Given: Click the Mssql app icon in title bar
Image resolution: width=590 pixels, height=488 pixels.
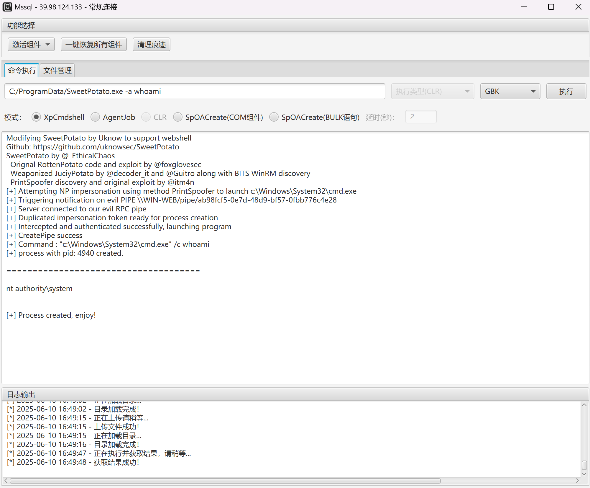Looking at the screenshot, I should [x=7, y=7].
